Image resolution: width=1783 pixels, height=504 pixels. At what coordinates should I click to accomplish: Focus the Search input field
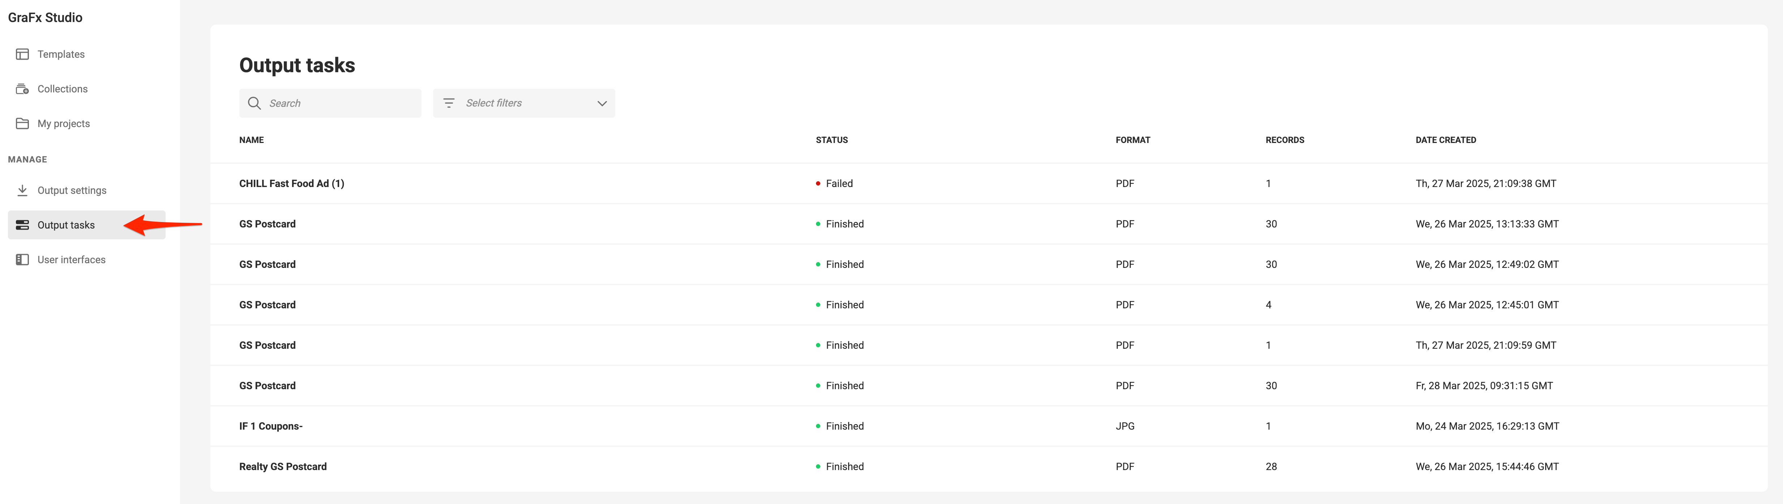coord(330,103)
